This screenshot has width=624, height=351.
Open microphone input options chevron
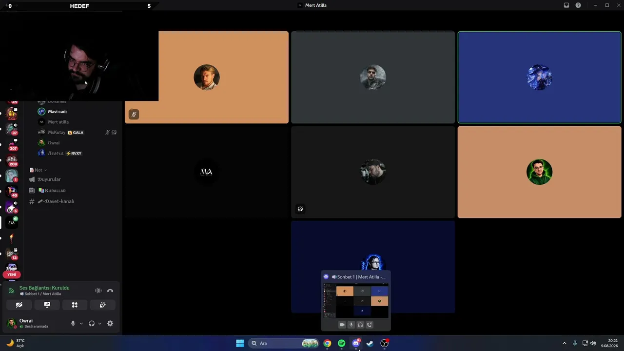[81, 323]
